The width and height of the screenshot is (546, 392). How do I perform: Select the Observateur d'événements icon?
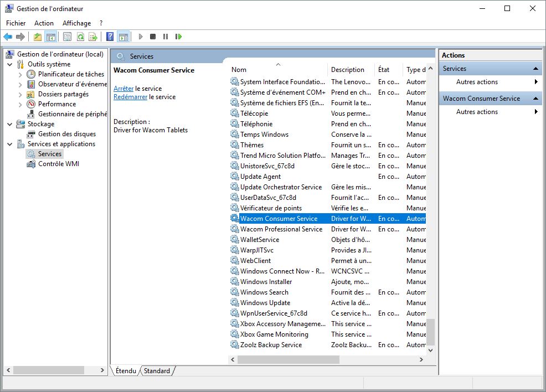(31, 84)
